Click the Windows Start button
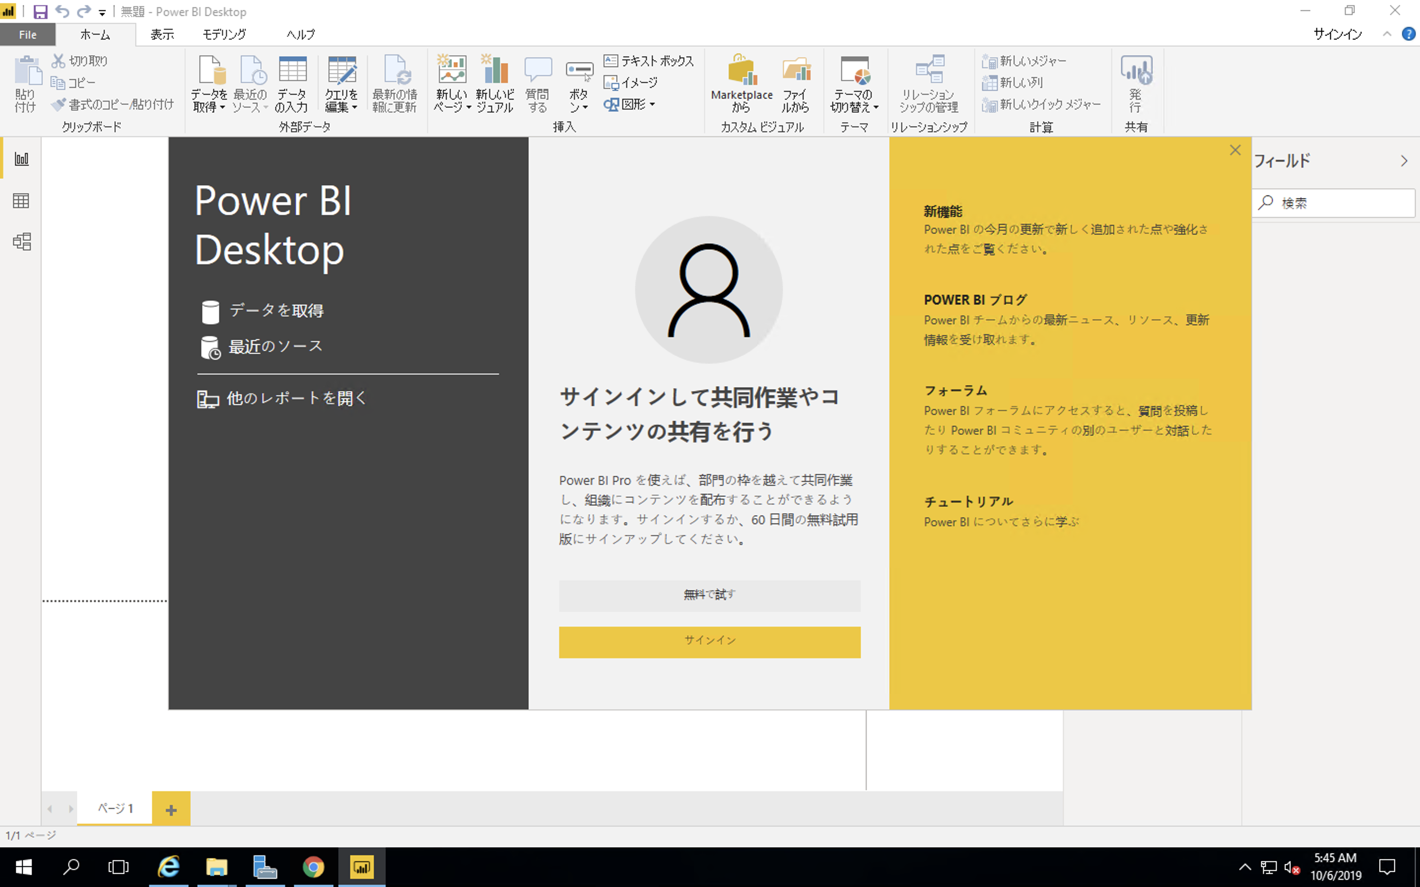1420x887 pixels. (23, 866)
